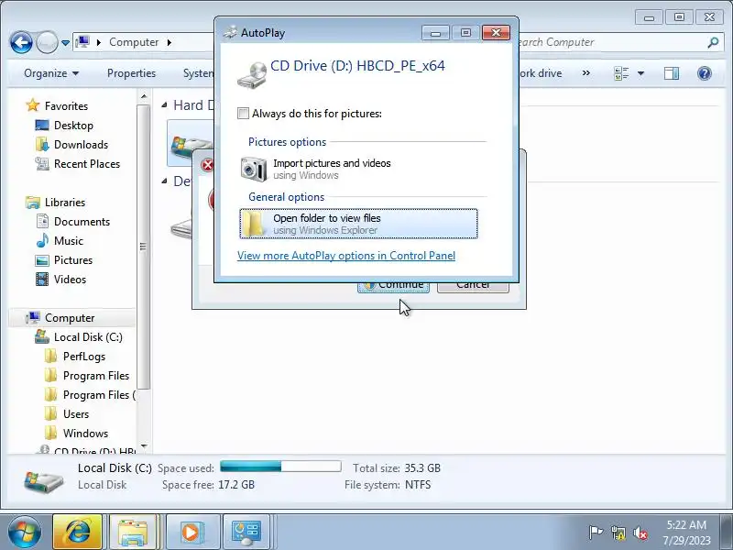Select Open folder to view files
The width and height of the screenshot is (733, 550).
click(358, 224)
